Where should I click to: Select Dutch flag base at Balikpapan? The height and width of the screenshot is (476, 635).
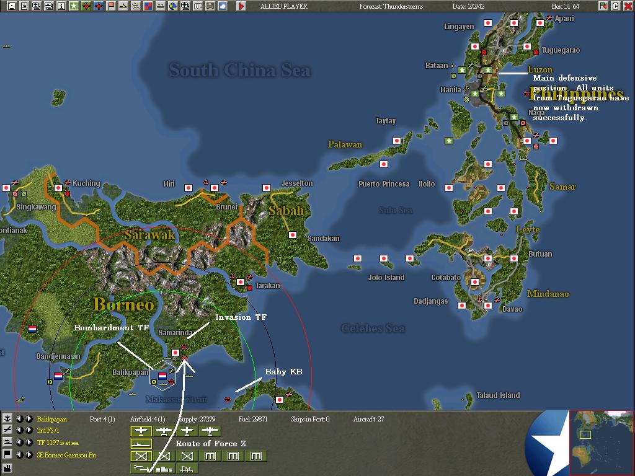(x=162, y=376)
